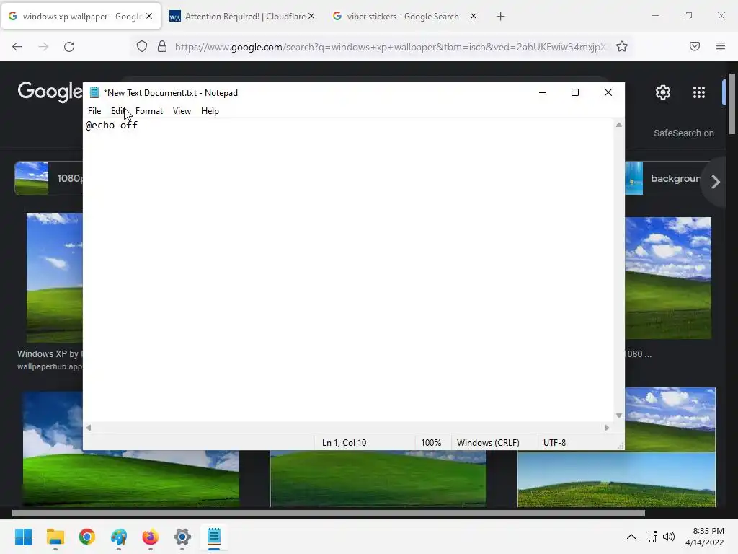Show hidden system tray icons
This screenshot has height=554, width=738.
pyautogui.click(x=631, y=537)
